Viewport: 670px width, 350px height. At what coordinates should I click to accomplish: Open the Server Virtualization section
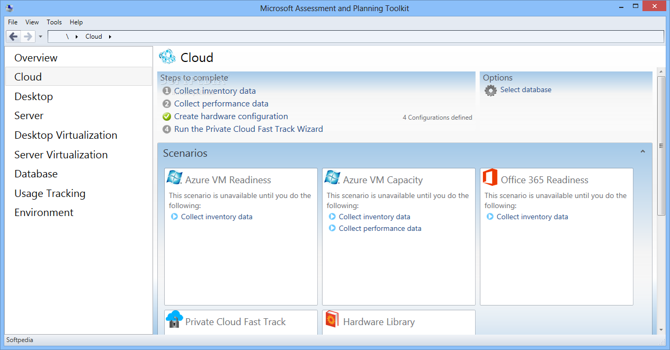pyautogui.click(x=78, y=155)
